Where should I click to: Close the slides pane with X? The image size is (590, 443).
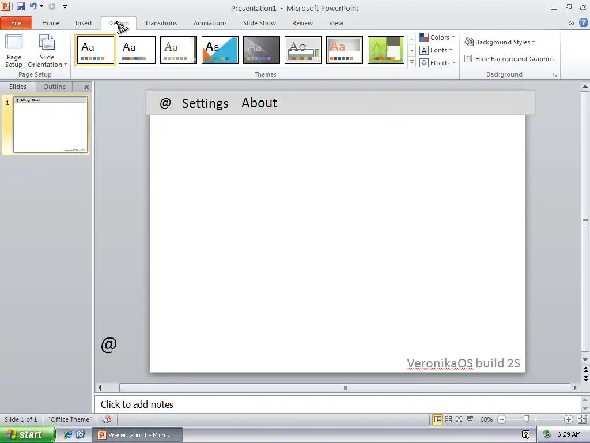[x=86, y=87]
